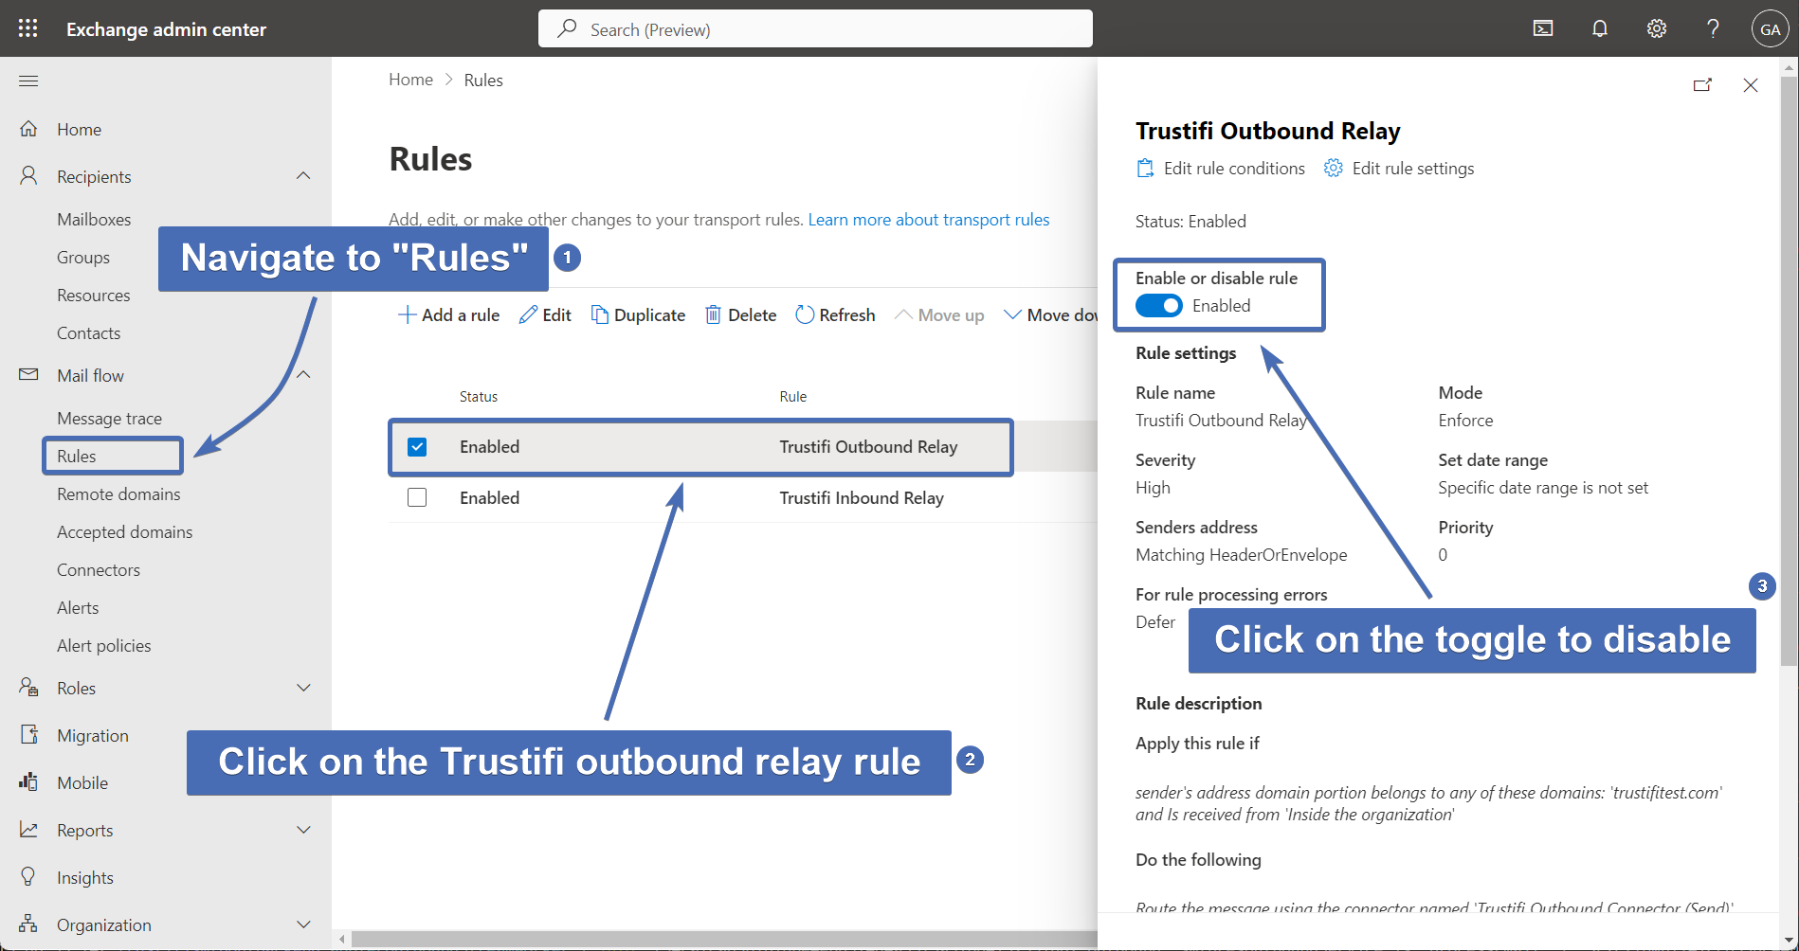This screenshot has width=1799, height=951.
Task: Select Rules in the sidebar
Action: pos(77,457)
